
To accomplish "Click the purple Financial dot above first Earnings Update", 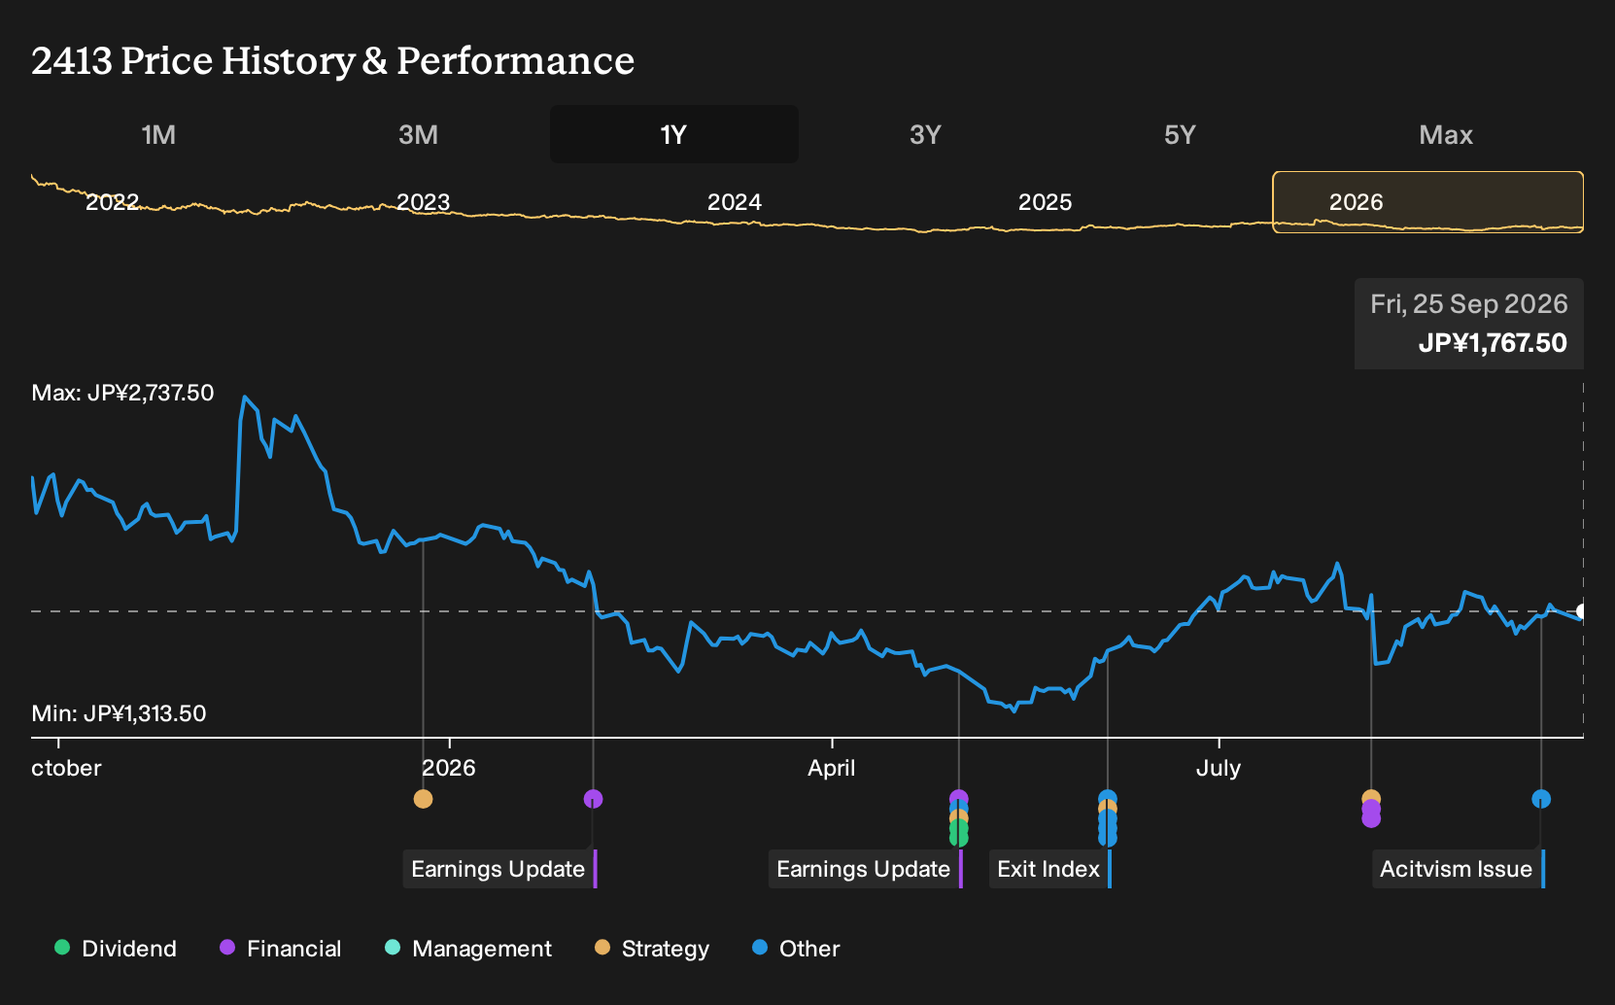I will 594,799.
